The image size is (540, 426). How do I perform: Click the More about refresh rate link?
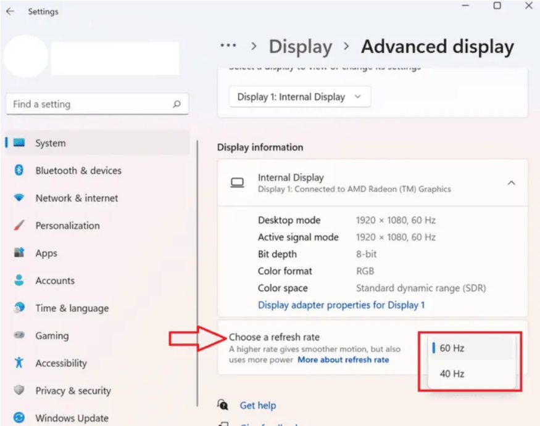point(343,360)
